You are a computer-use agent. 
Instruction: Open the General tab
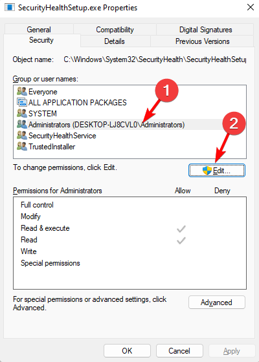point(39,30)
